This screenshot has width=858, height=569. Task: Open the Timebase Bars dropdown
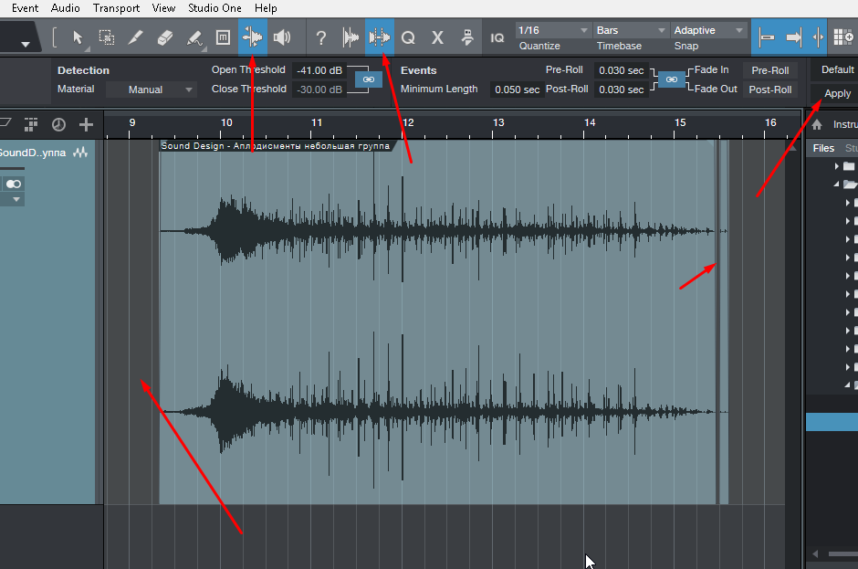[x=631, y=30]
